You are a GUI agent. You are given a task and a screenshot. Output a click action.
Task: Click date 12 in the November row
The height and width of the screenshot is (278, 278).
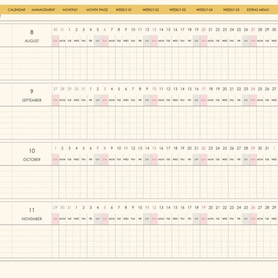(154, 207)
